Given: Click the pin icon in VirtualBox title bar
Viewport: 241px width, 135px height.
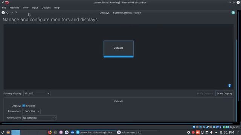Looking at the screenshot, I should click(3, 3).
